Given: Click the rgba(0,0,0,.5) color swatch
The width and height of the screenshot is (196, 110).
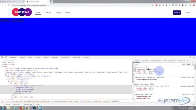Looking at the screenshot, I should [143, 79].
